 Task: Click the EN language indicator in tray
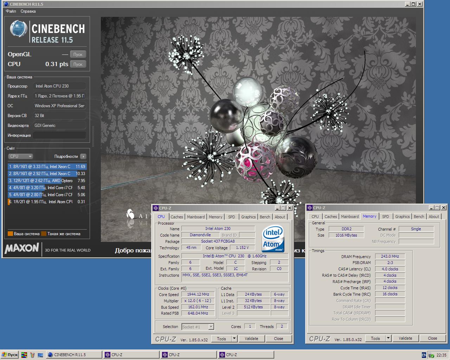(424, 355)
